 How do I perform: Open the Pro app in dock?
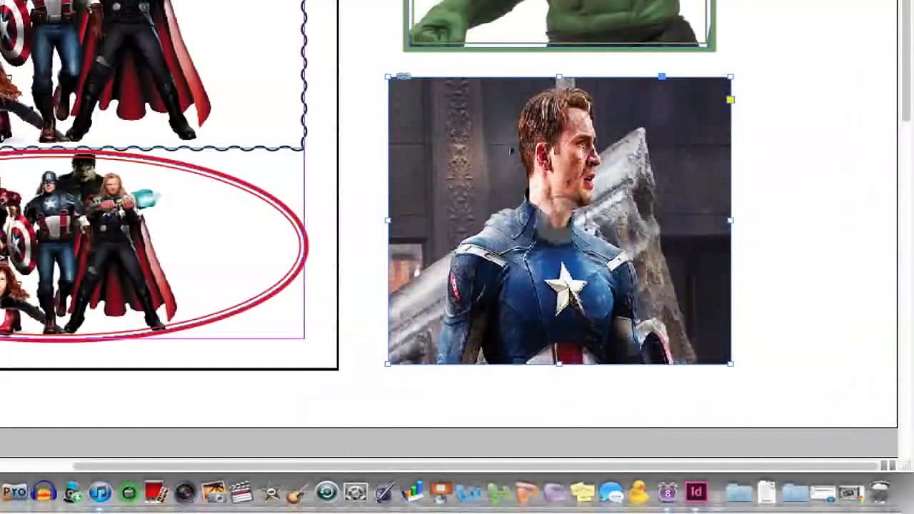coord(14,492)
